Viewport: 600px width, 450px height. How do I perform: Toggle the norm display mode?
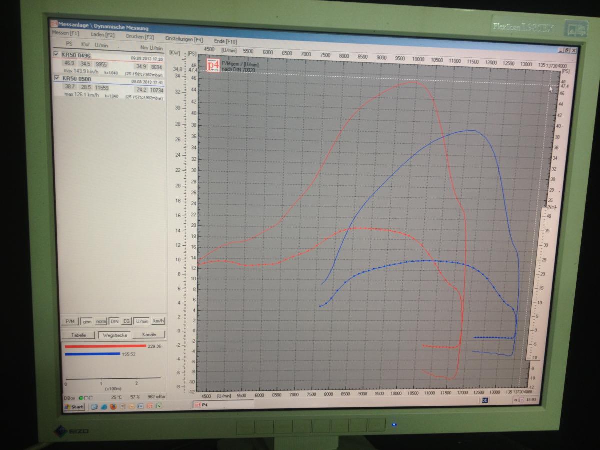[x=100, y=321]
